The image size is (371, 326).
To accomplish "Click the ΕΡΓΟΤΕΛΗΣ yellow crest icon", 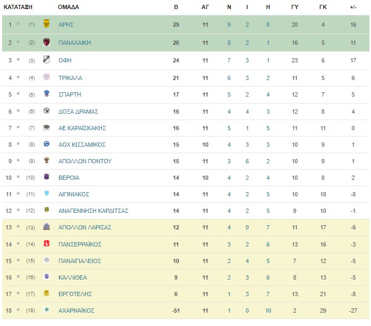I will pos(46,293).
